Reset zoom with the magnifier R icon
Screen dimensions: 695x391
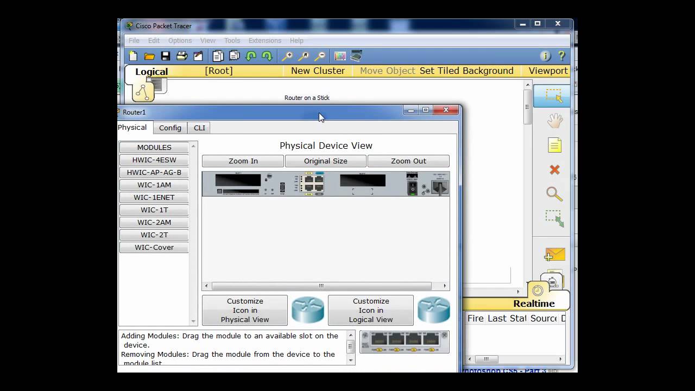[304, 56]
